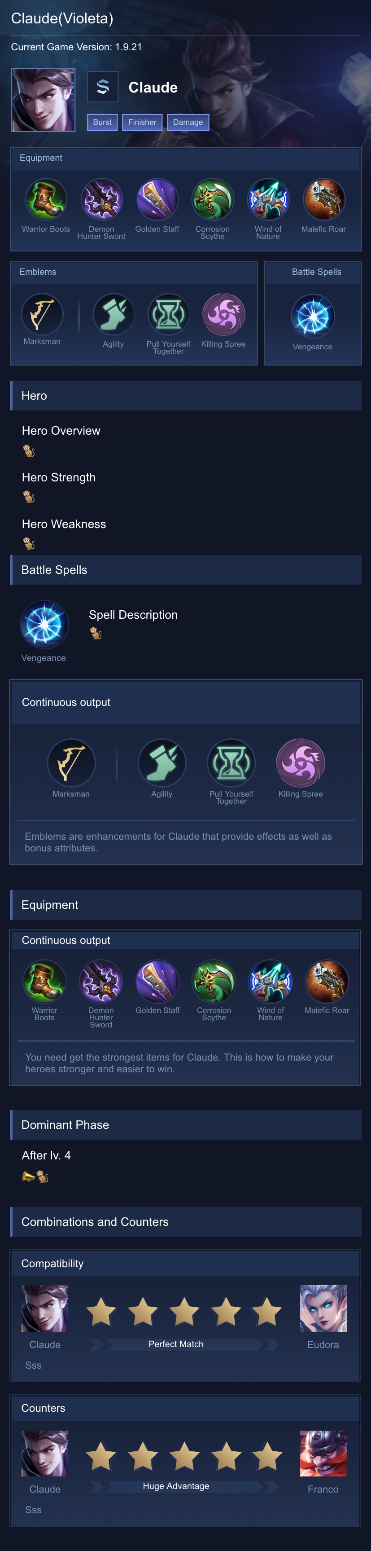
Task: Click Franco's portrait in the Counters section
Action: click(x=323, y=1454)
